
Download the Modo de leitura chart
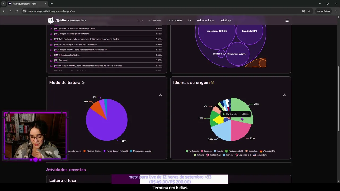pyautogui.click(x=160, y=95)
